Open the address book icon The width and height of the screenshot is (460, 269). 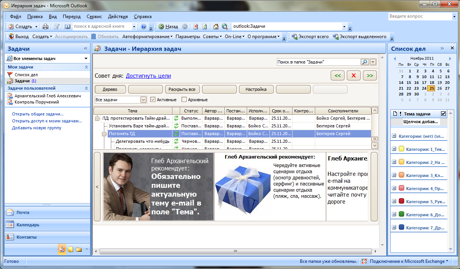67,27
